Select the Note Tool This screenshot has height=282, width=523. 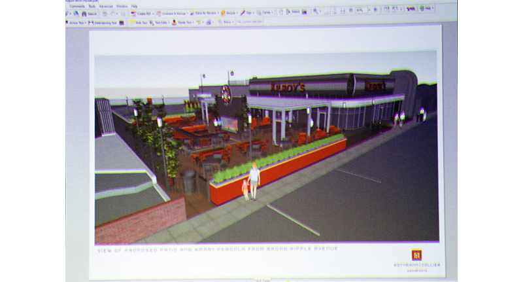(139, 22)
